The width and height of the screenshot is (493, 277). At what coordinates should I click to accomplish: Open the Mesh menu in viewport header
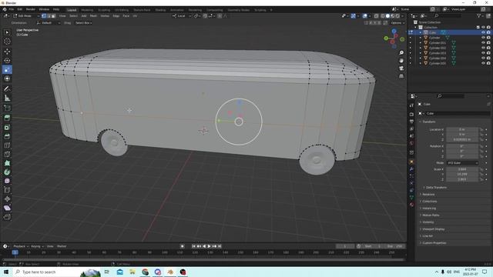click(93, 15)
